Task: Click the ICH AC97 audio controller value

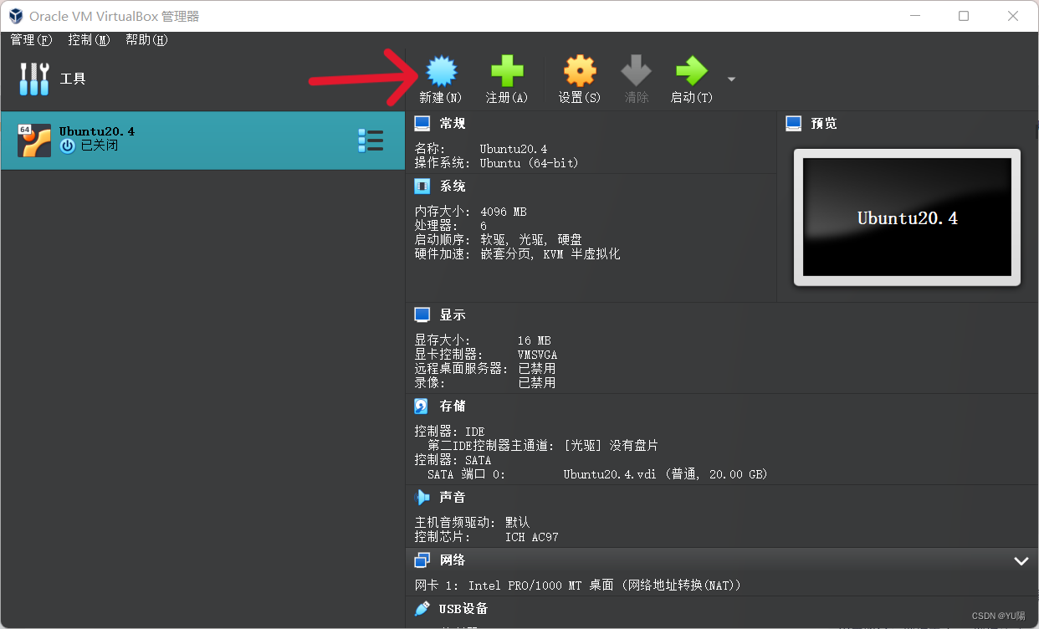Action: pyautogui.click(x=531, y=537)
